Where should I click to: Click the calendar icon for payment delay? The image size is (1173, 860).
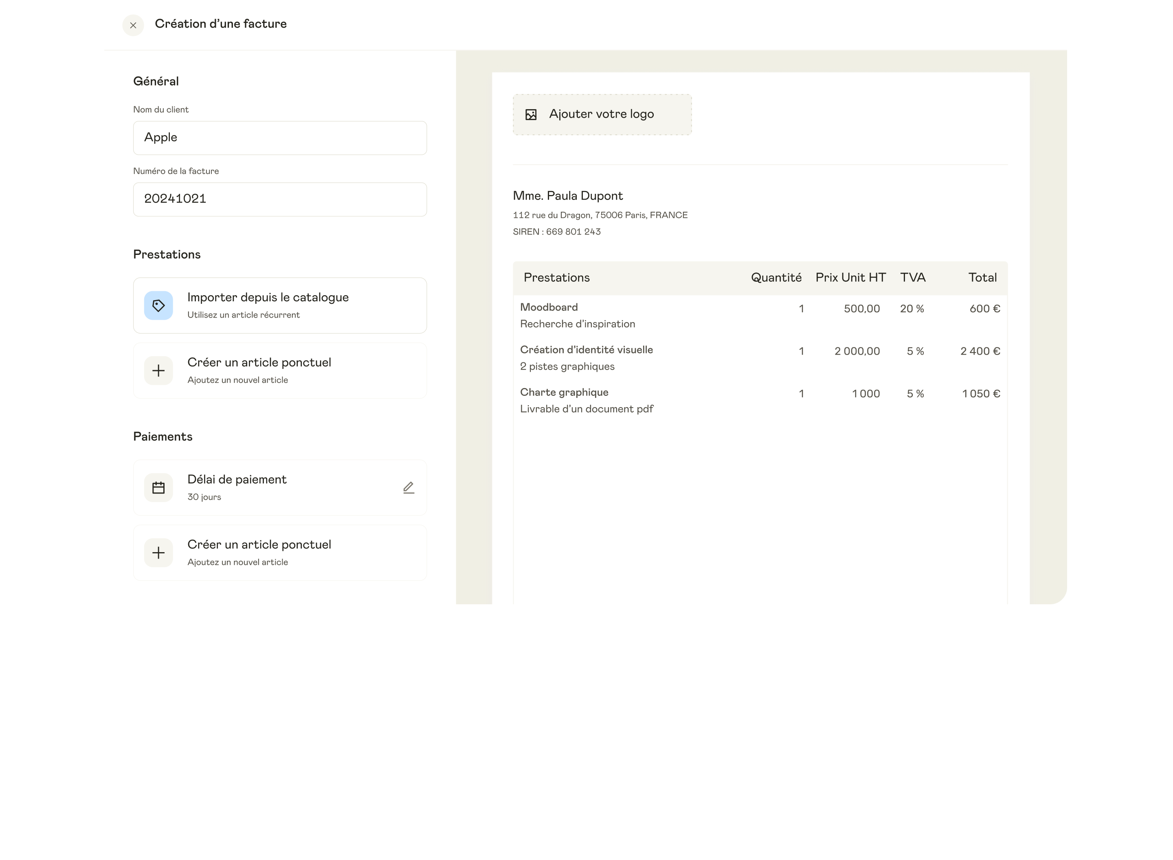[158, 488]
